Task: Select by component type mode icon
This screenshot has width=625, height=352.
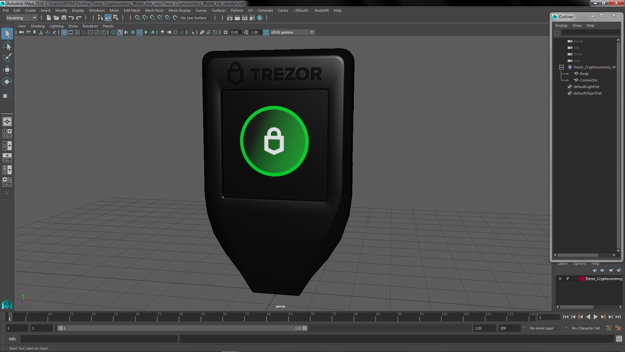Action: (x=116, y=18)
